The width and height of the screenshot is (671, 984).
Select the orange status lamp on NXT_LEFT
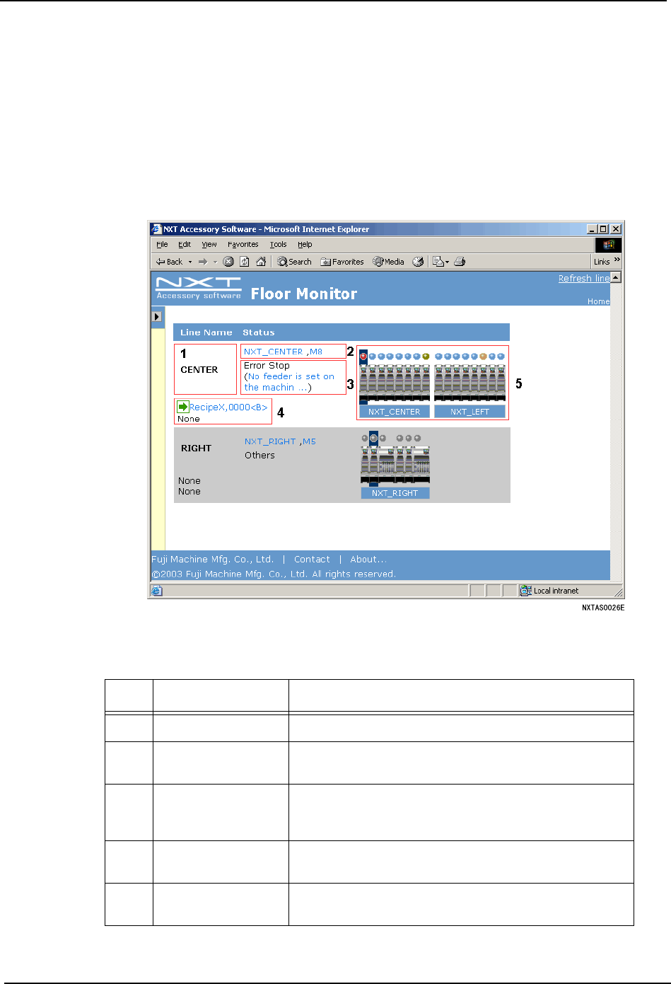(484, 357)
